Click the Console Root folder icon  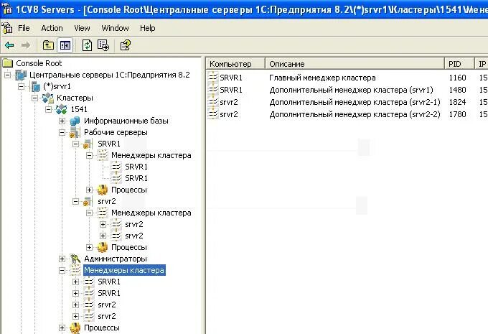(x=7, y=63)
